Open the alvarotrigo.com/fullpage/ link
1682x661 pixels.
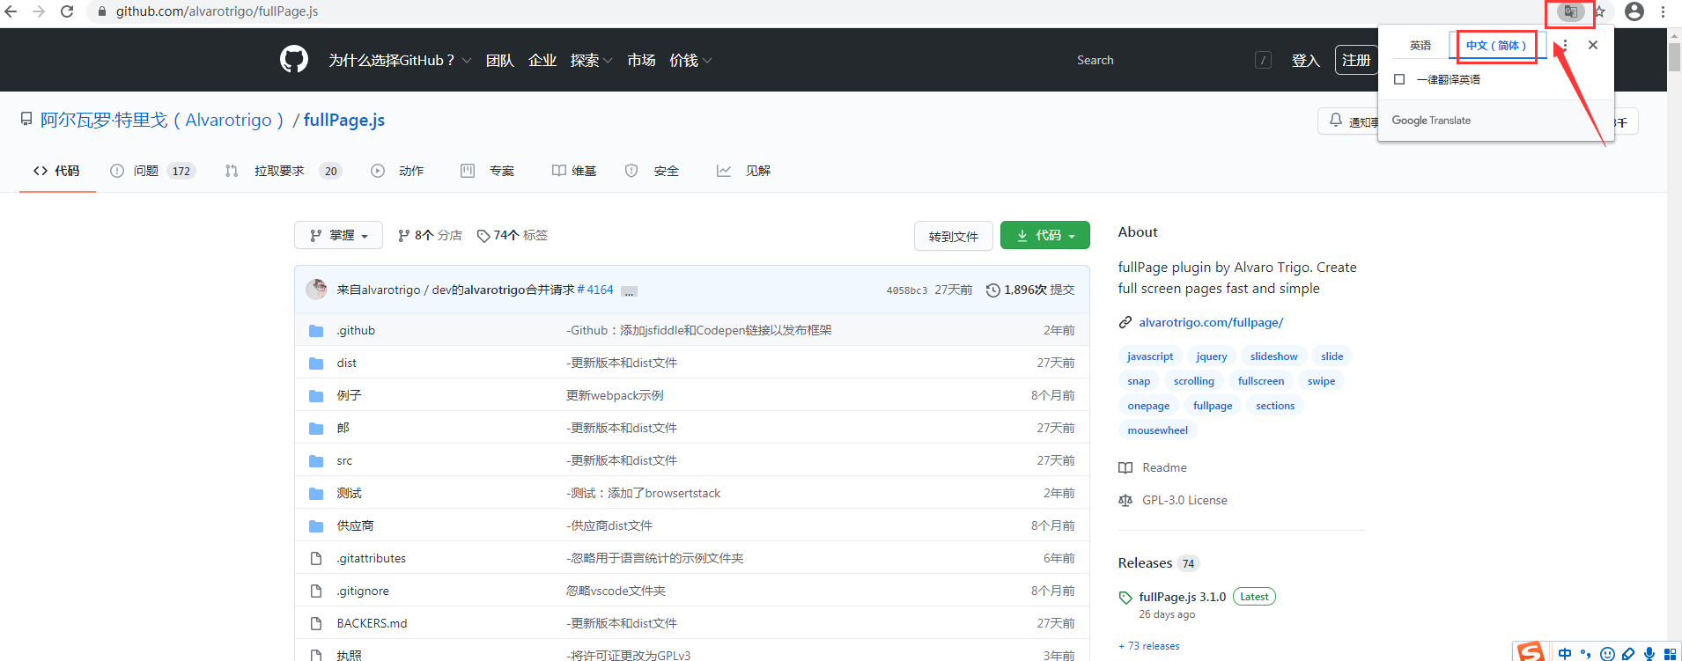coord(1211,322)
